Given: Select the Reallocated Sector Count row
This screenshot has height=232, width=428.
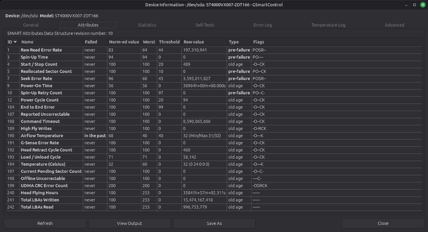Looking at the screenshot, I should coord(214,71).
